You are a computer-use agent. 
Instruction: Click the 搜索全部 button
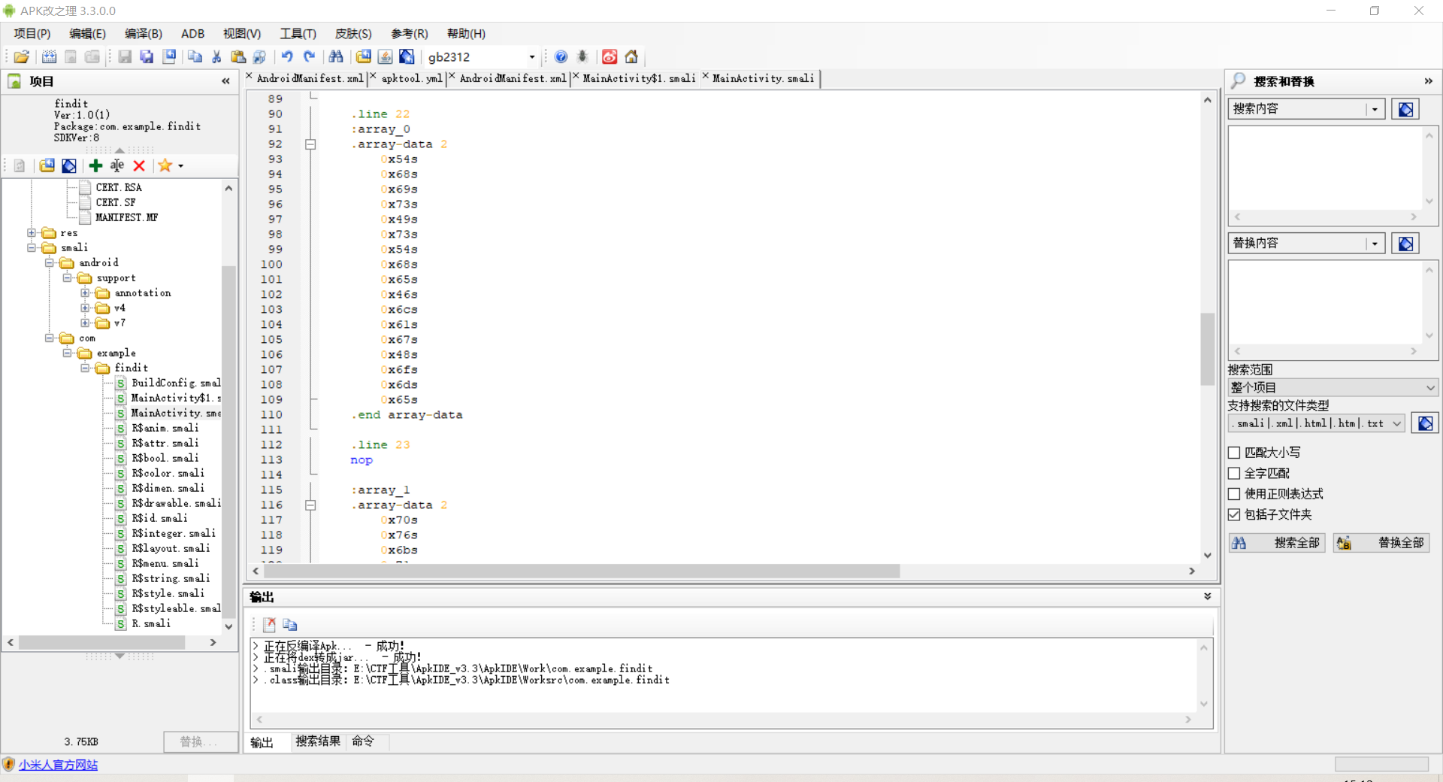click(x=1276, y=542)
